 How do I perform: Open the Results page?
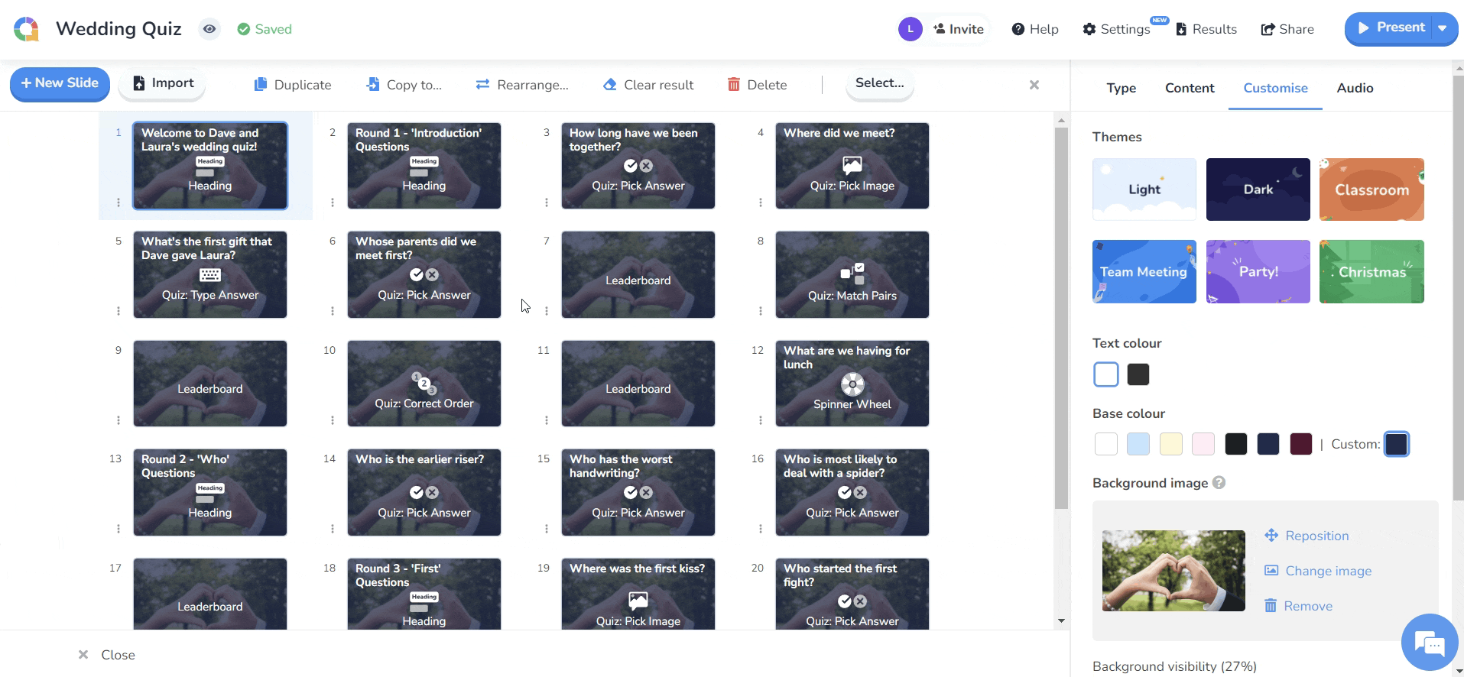(1206, 29)
